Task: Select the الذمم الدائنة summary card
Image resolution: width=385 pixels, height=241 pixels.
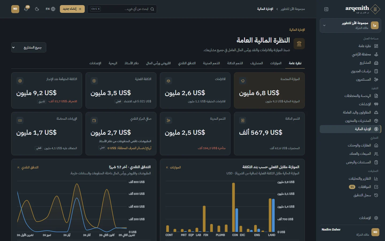Action: (269, 134)
